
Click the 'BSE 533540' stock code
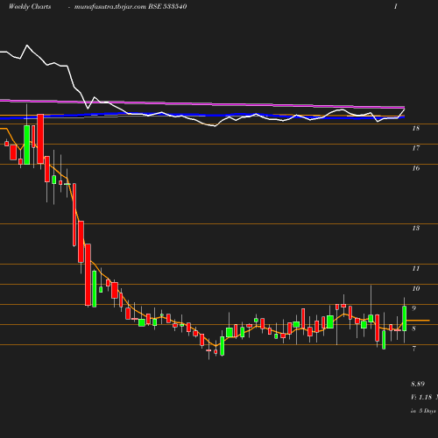coord(167,6)
